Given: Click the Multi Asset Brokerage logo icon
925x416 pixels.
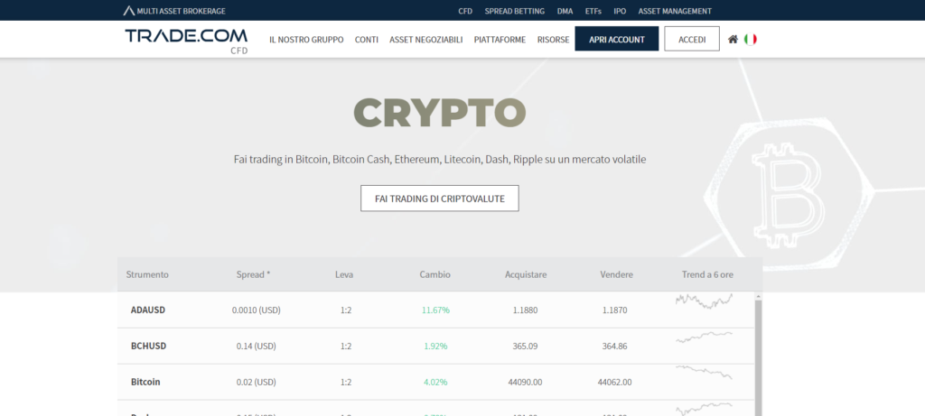Looking at the screenshot, I should point(128,11).
